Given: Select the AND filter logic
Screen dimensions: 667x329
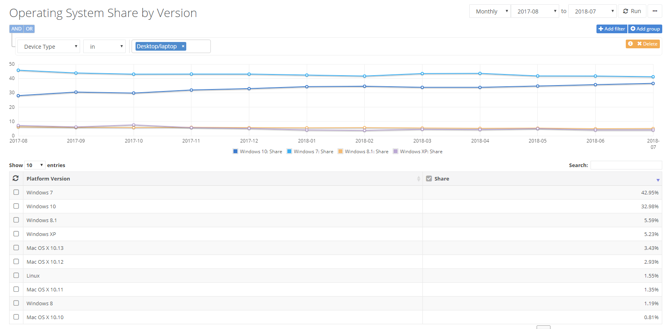Looking at the screenshot, I should point(16,29).
